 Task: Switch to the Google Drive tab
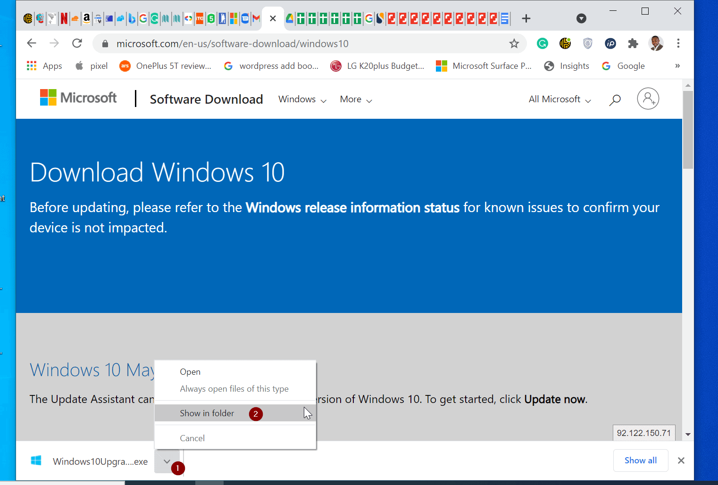(290, 18)
